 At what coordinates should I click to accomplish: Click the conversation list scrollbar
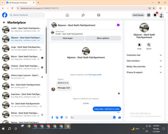point(46,51)
